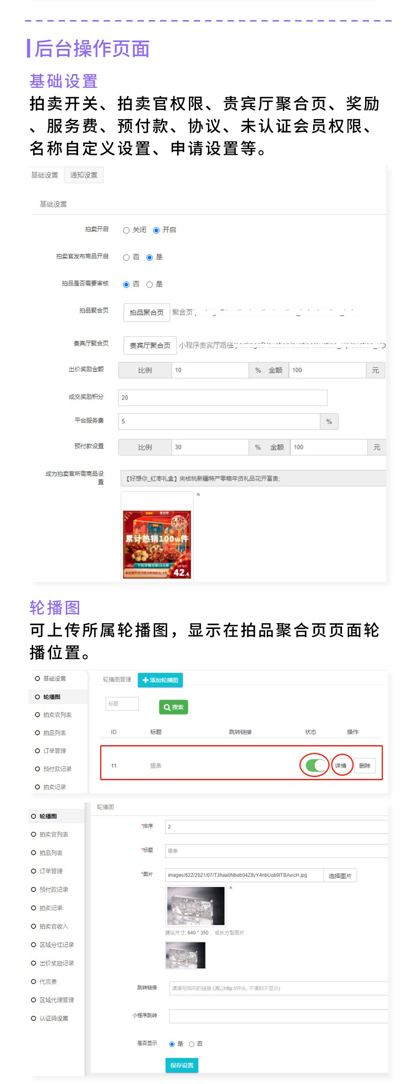This screenshot has height=1084, width=414.
Task: Click the 银条 title cell in row 11
Action: (156, 766)
